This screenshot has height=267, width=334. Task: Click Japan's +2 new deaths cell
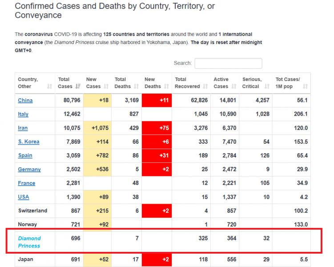coord(157,259)
